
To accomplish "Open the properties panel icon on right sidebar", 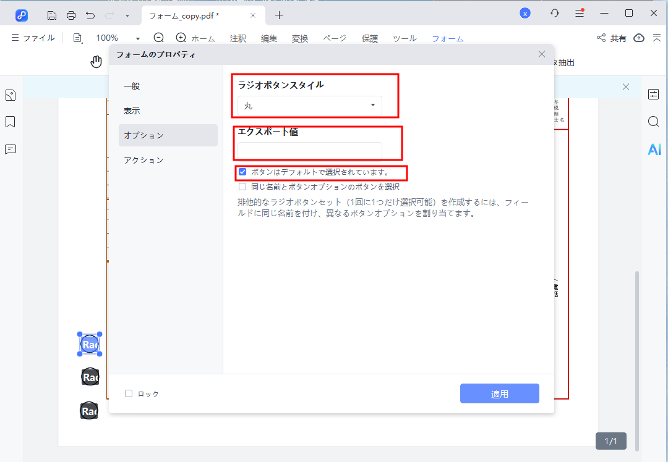I will coord(654,94).
